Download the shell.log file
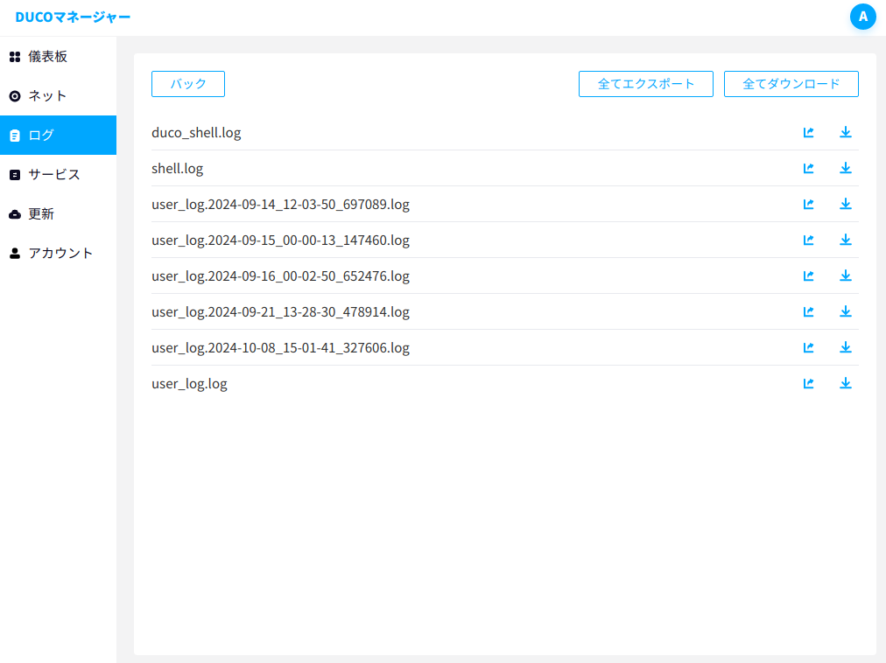The image size is (886, 663). click(846, 168)
